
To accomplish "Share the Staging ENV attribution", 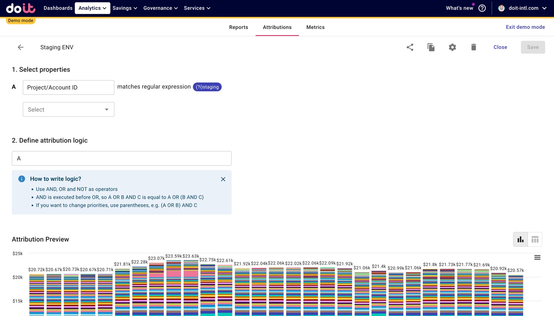I will (x=410, y=47).
